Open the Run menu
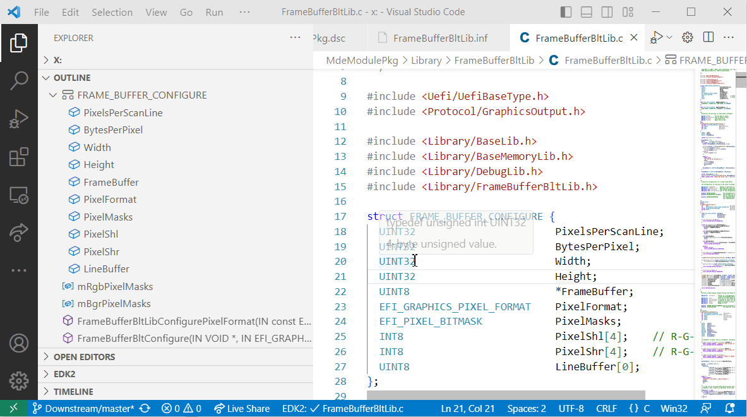This screenshot has height=417, width=747. (x=215, y=12)
